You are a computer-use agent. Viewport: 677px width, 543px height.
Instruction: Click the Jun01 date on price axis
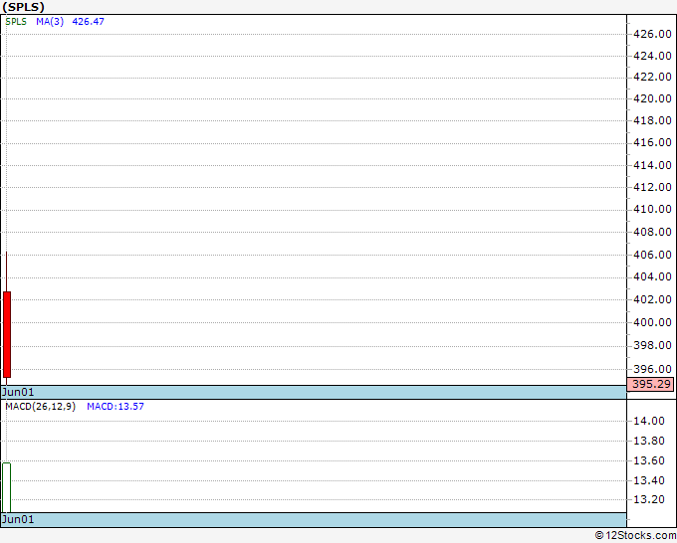[x=18, y=392]
